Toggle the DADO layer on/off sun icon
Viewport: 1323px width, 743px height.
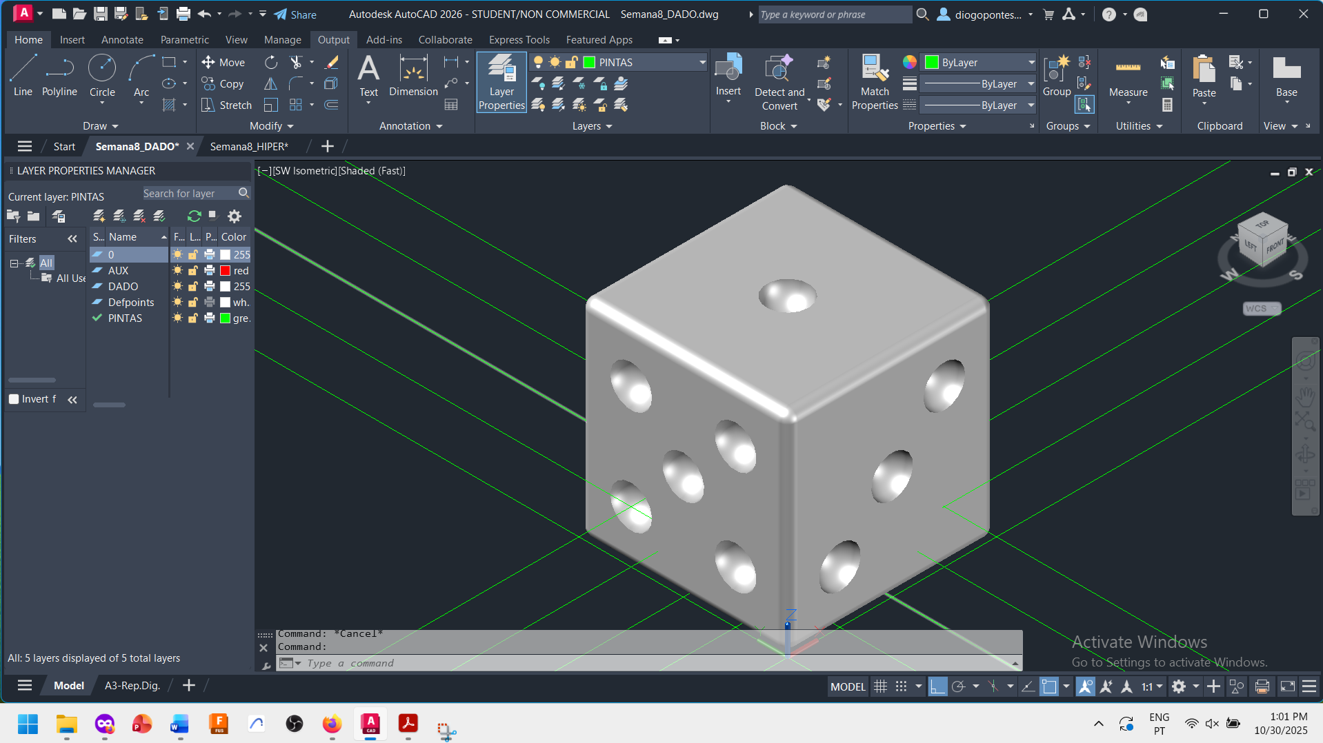tap(178, 287)
